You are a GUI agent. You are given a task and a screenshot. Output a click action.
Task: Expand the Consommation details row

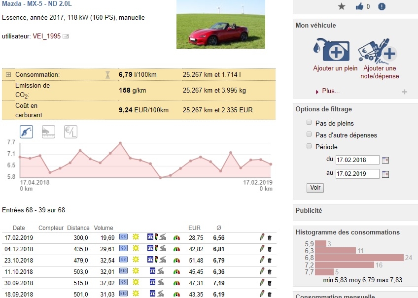[8, 74]
